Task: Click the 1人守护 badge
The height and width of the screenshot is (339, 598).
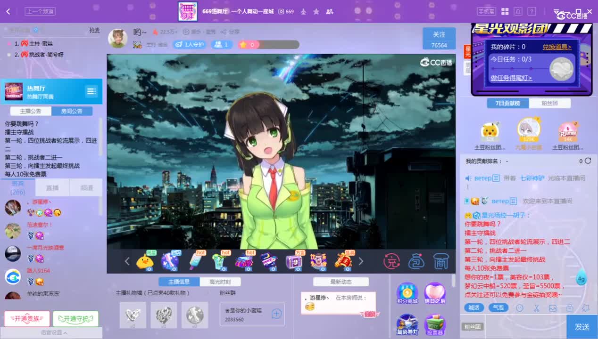Action: (189, 44)
